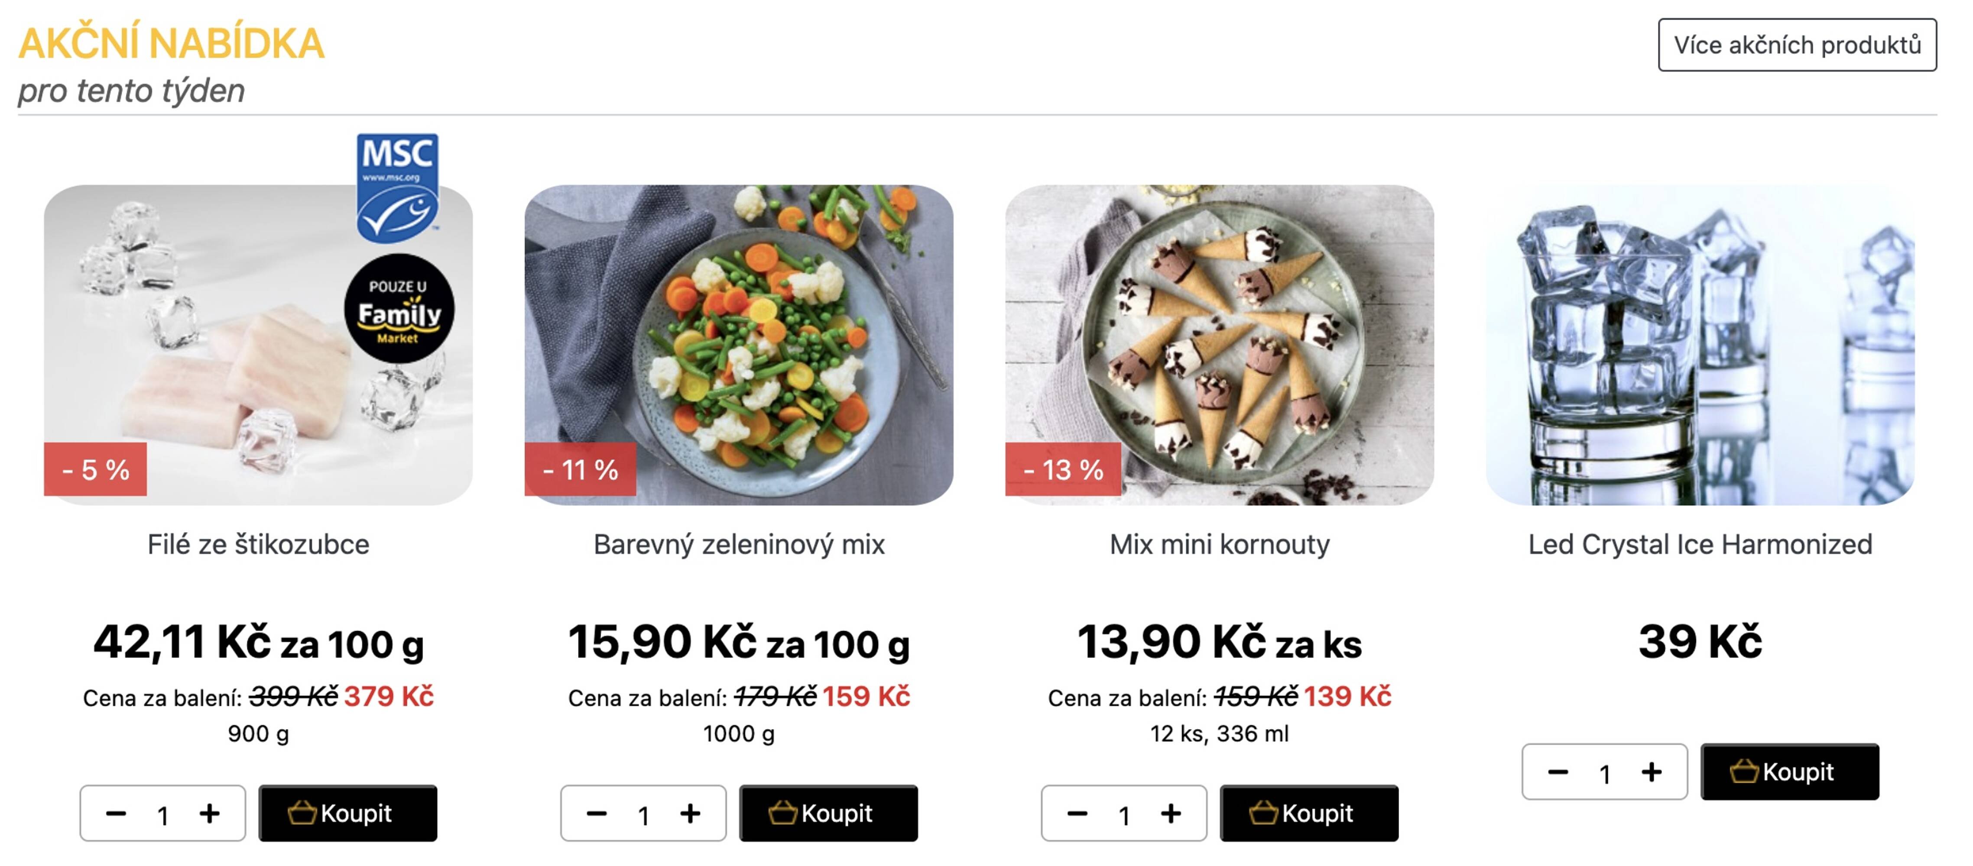The image size is (1973, 866).
Task: Buy Filé ze štikozubce with Koupit
Action: coord(347,813)
